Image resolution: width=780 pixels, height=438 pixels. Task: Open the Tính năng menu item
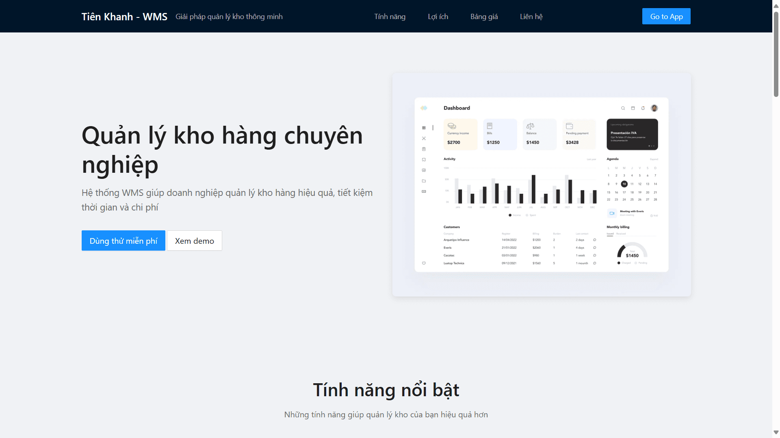point(390,17)
